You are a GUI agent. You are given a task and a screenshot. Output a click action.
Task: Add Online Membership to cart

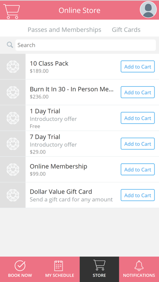138,169
